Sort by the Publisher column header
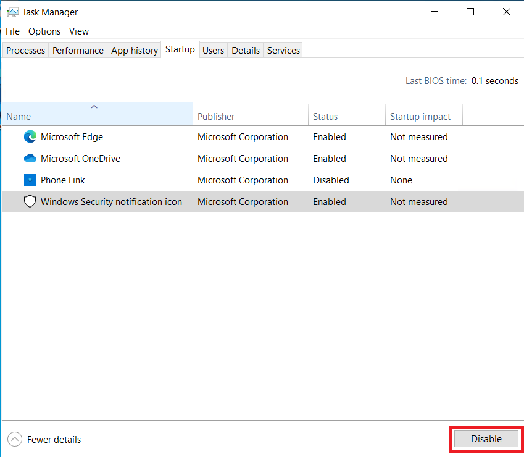This screenshot has height=457, width=524. pos(251,114)
